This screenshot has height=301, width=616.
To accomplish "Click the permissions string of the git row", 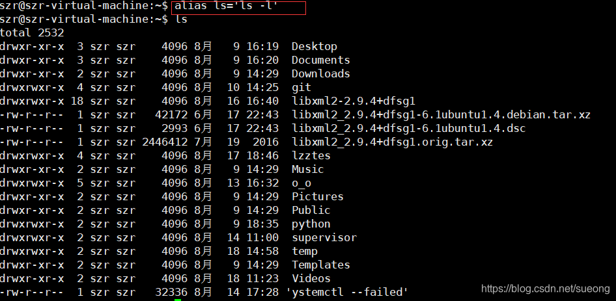I will click(32, 88).
